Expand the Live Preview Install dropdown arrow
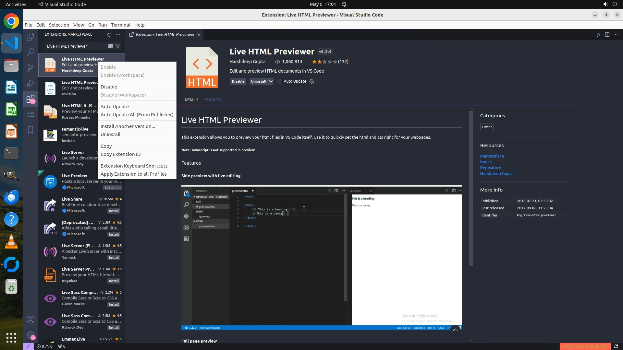Image resolution: width=623 pixels, height=350 pixels. [x=119, y=188]
